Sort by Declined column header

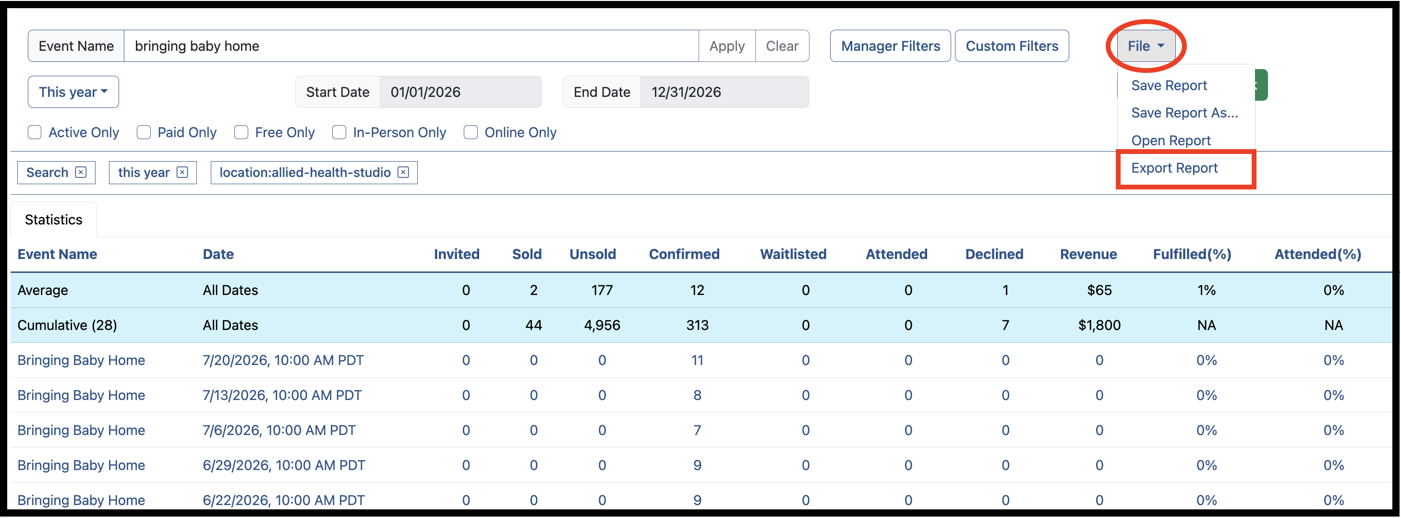(994, 254)
